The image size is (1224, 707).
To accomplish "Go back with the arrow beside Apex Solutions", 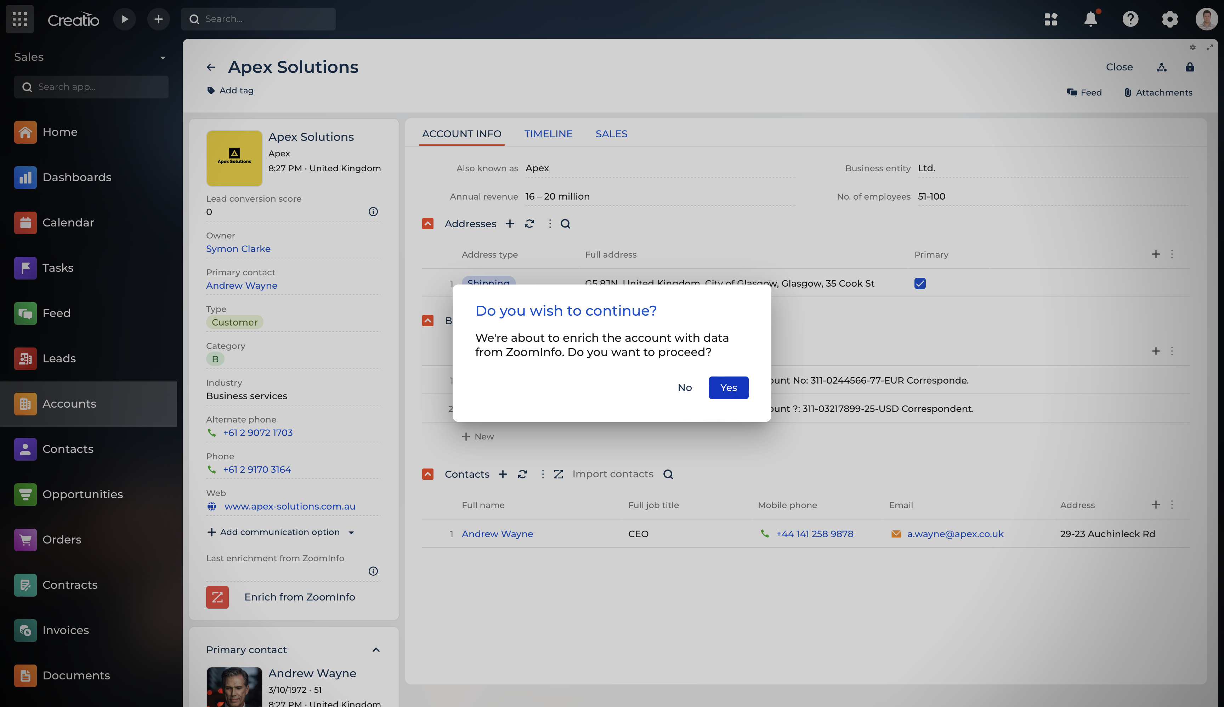I will click(x=211, y=67).
